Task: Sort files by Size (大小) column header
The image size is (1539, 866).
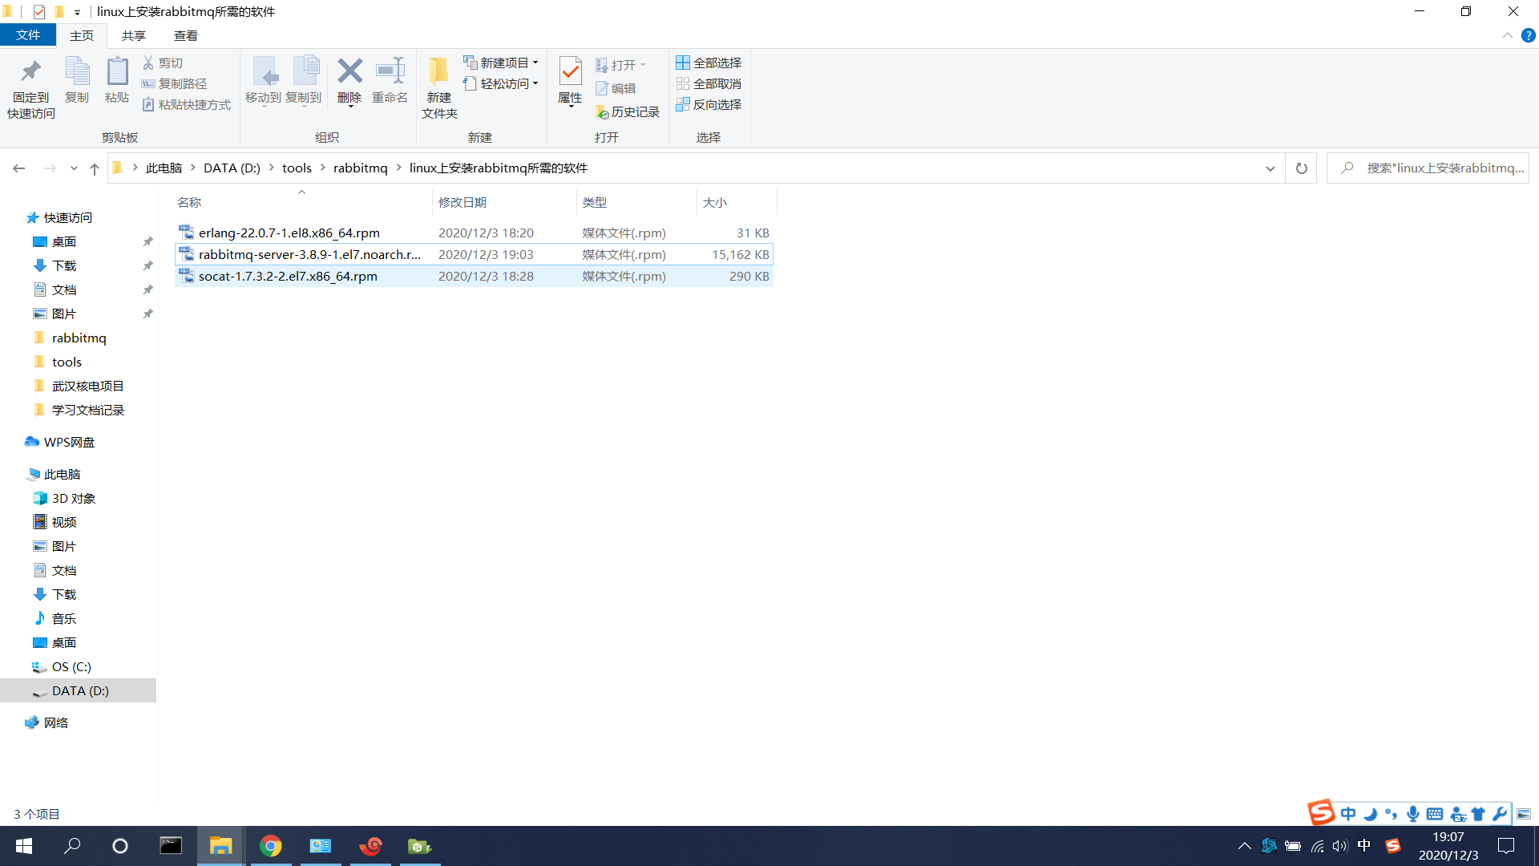Action: (x=715, y=203)
